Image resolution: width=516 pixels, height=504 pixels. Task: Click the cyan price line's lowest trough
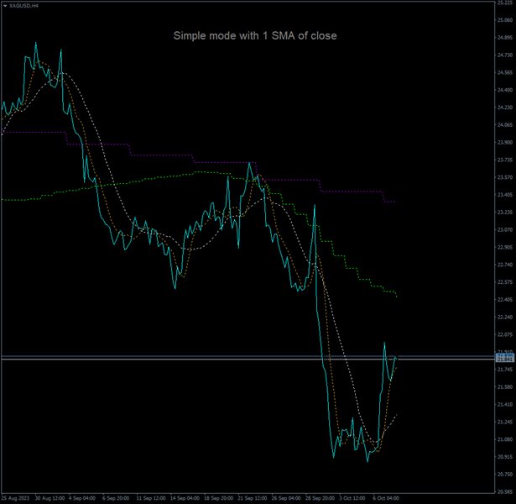pyautogui.click(x=367, y=460)
